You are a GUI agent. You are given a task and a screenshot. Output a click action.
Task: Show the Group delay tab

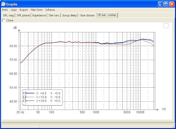click(x=70, y=15)
